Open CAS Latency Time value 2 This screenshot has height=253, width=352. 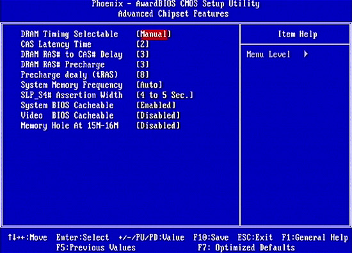[x=143, y=44]
